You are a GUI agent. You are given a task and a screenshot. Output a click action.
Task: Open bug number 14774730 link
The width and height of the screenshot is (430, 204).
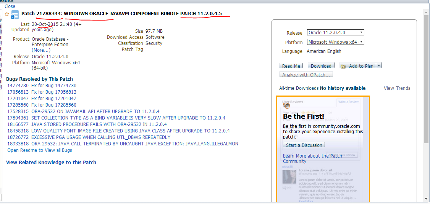tap(18, 85)
